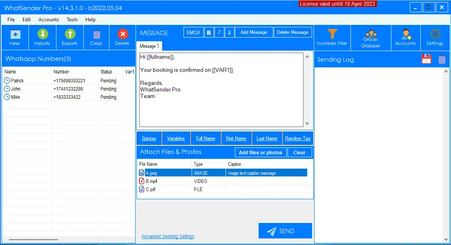451x245 pixels.
Task: Open the Accounts panel
Action: 405,37
